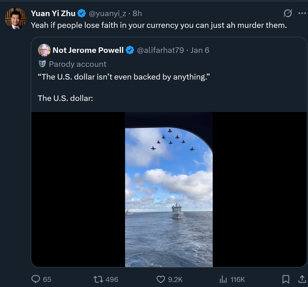Viewport: 308px width, 287px height.
Task: Click the Parody account label
Action: pyautogui.click(x=77, y=64)
